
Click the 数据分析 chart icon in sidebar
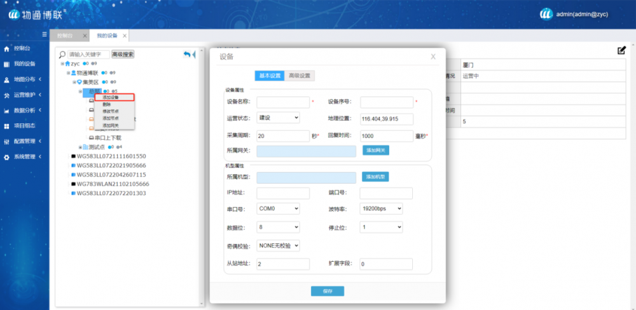point(6,111)
